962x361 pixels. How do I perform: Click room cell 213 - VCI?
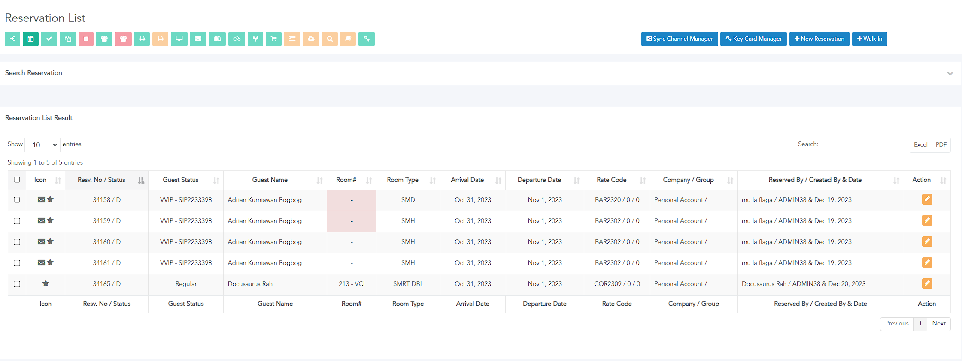pyautogui.click(x=352, y=284)
